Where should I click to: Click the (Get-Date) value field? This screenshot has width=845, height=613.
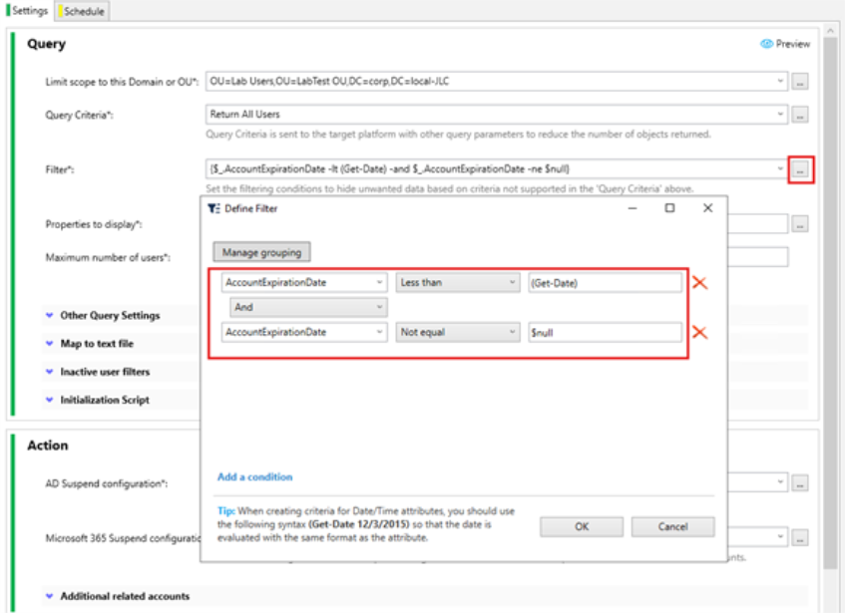(x=605, y=283)
